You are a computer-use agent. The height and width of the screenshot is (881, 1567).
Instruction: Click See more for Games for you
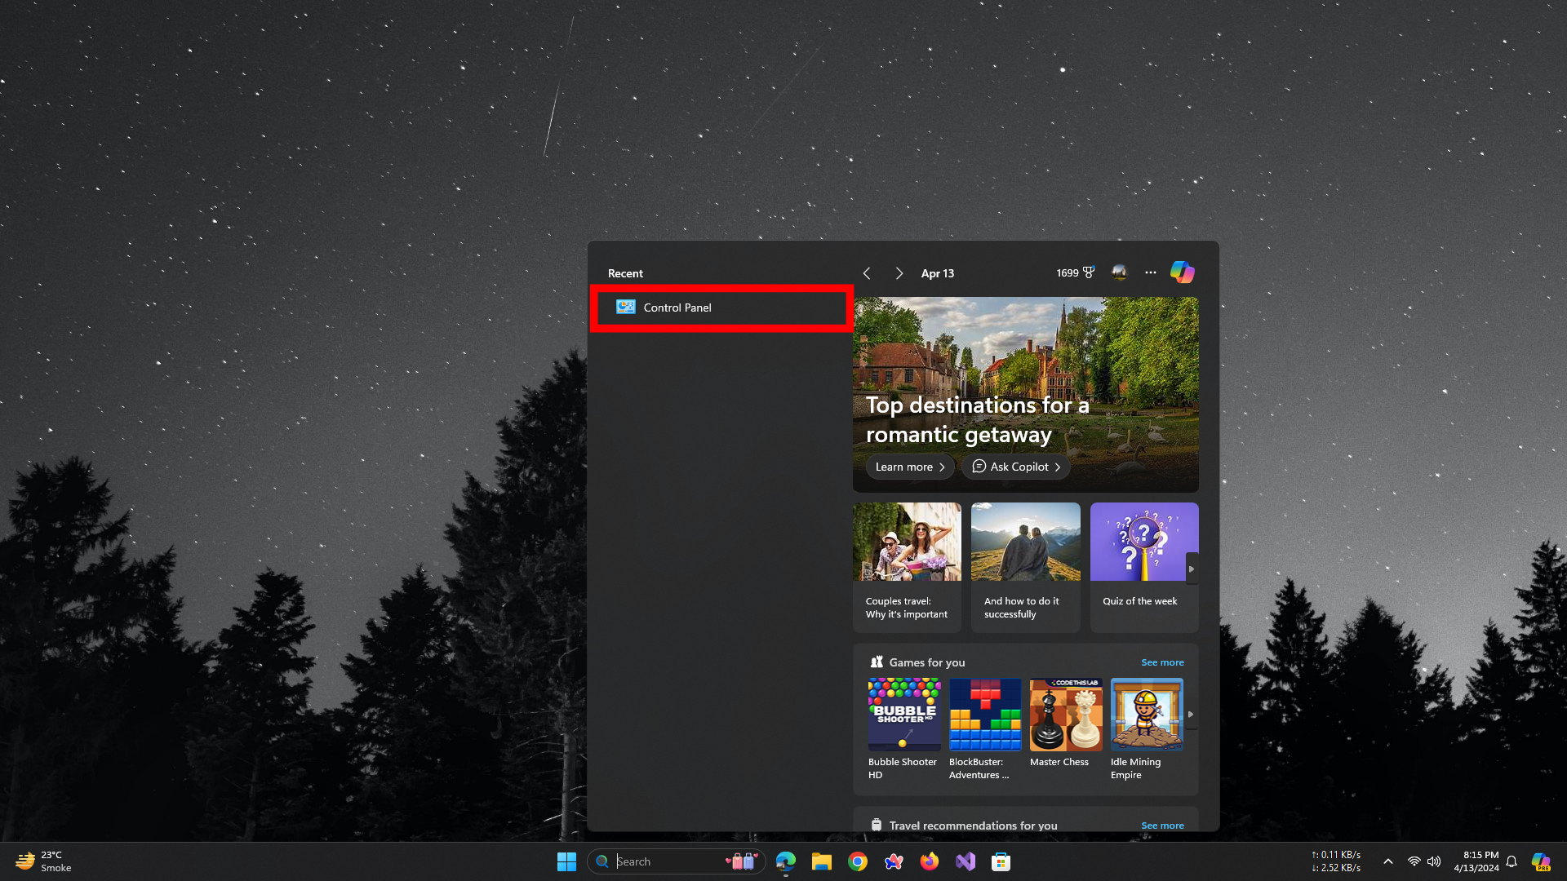(1161, 662)
